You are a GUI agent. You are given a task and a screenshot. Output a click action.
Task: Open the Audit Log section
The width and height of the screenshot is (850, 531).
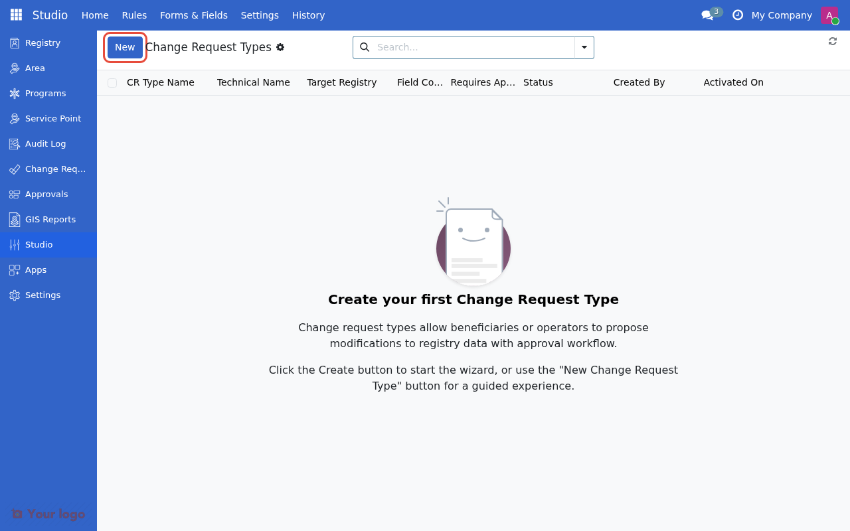(45, 143)
